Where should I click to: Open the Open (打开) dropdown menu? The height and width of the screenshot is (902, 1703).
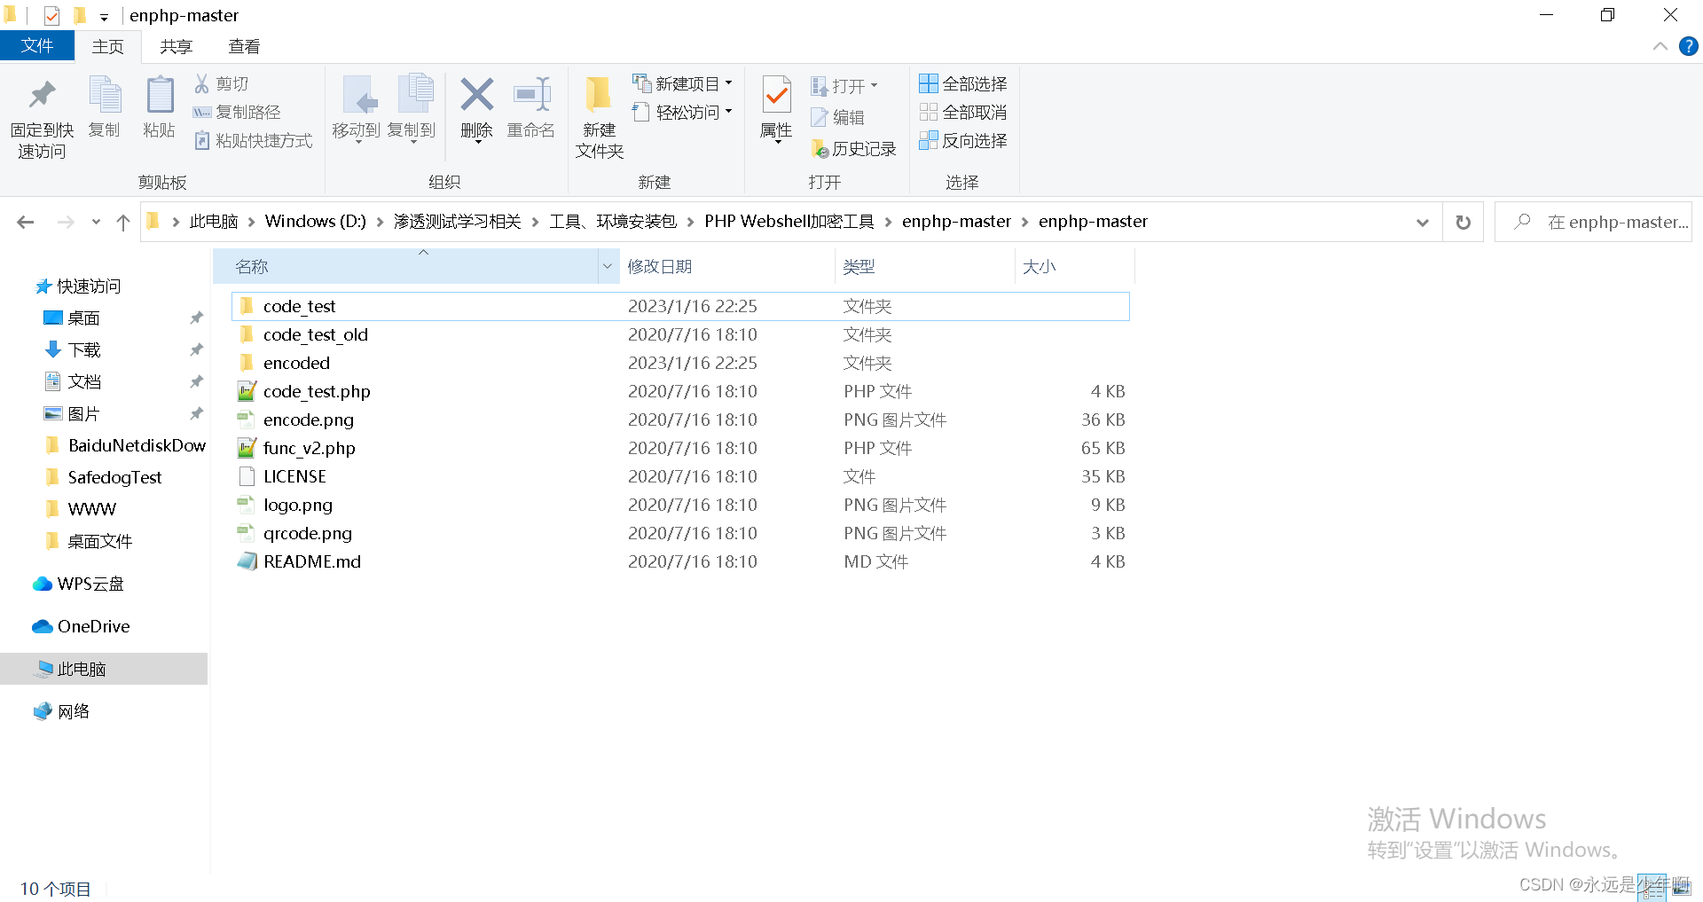(x=844, y=86)
